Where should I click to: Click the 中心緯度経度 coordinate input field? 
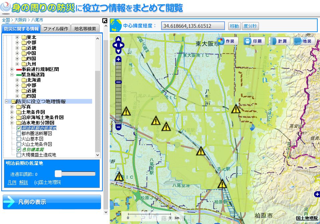[x=193, y=26]
